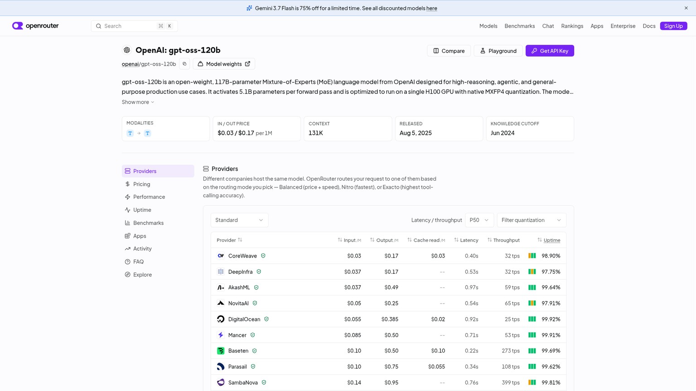Open Docs in the top navigation
The width and height of the screenshot is (696, 391).
649,26
